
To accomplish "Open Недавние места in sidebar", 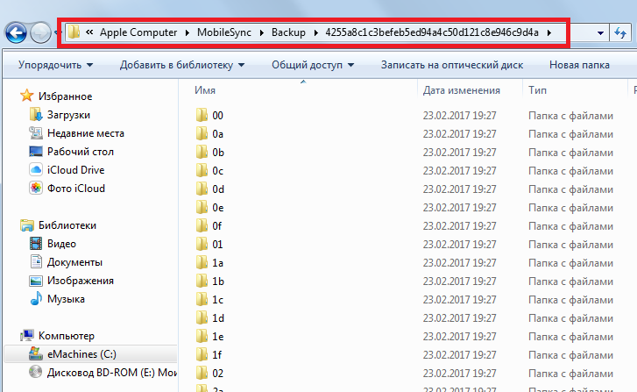I will pos(85,133).
